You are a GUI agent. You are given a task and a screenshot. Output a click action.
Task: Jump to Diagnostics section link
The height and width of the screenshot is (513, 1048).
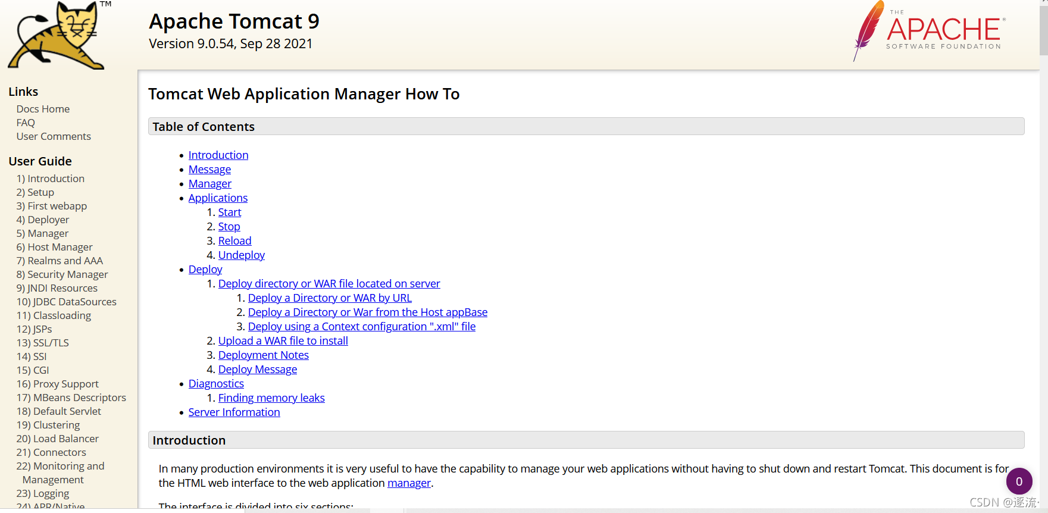click(x=216, y=384)
